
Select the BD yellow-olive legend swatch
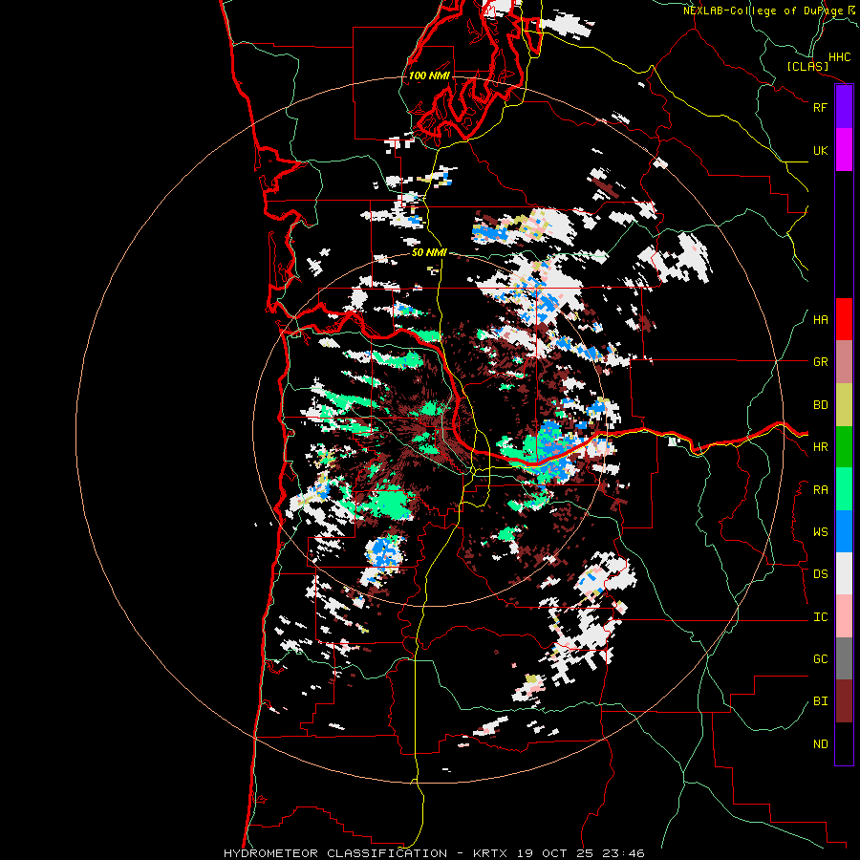tap(844, 404)
